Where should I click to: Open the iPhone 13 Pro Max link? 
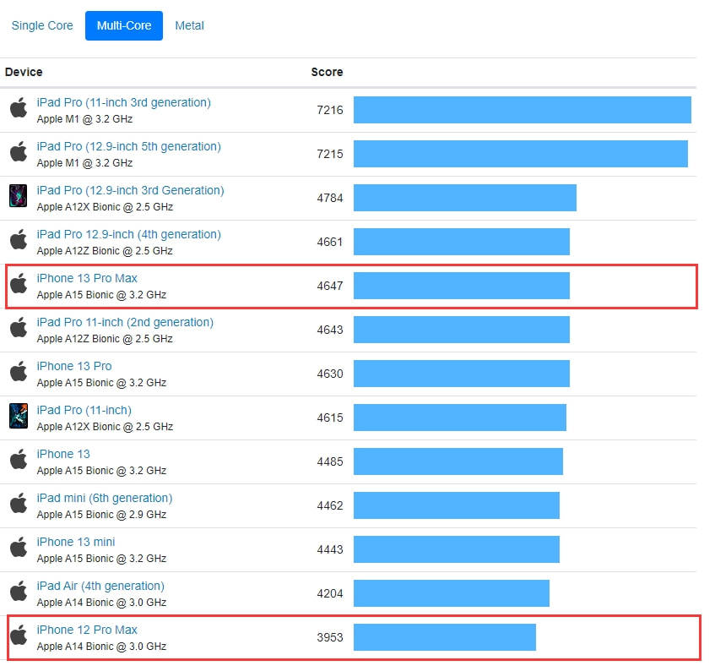pos(87,278)
